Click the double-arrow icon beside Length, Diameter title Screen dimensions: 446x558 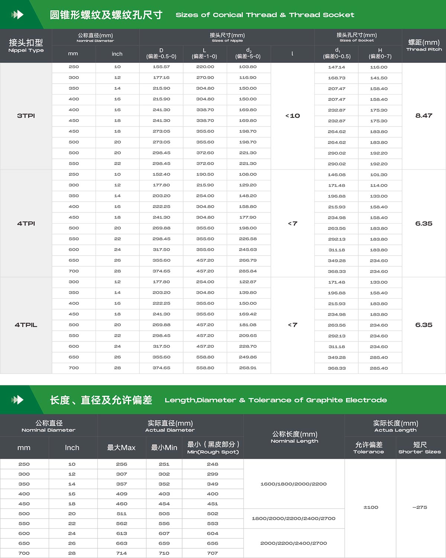(17, 400)
